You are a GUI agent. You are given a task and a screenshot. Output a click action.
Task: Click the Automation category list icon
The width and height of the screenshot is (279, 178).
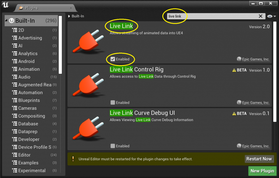15,93
